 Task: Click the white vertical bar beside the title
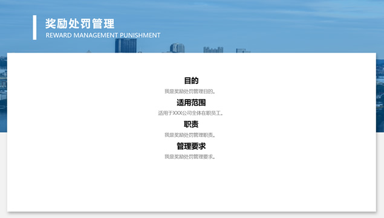point(34,27)
